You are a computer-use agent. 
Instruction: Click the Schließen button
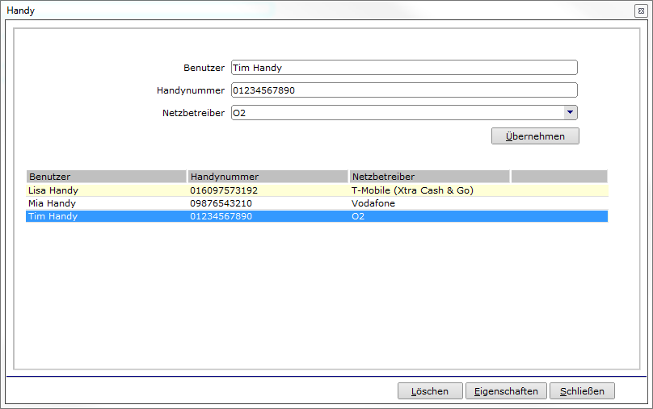pos(582,391)
